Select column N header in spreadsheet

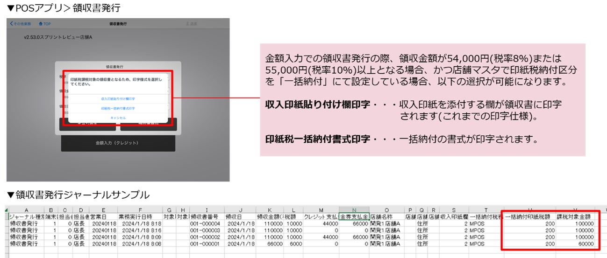click(354, 210)
